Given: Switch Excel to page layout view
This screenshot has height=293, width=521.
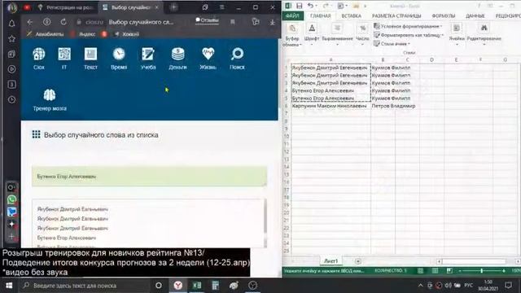Looking at the screenshot, I should pos(435,271).
